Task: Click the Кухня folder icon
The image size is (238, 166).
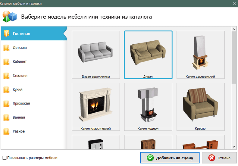Action: (6, 89)
